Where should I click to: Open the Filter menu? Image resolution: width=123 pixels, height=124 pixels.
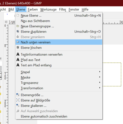63,9
